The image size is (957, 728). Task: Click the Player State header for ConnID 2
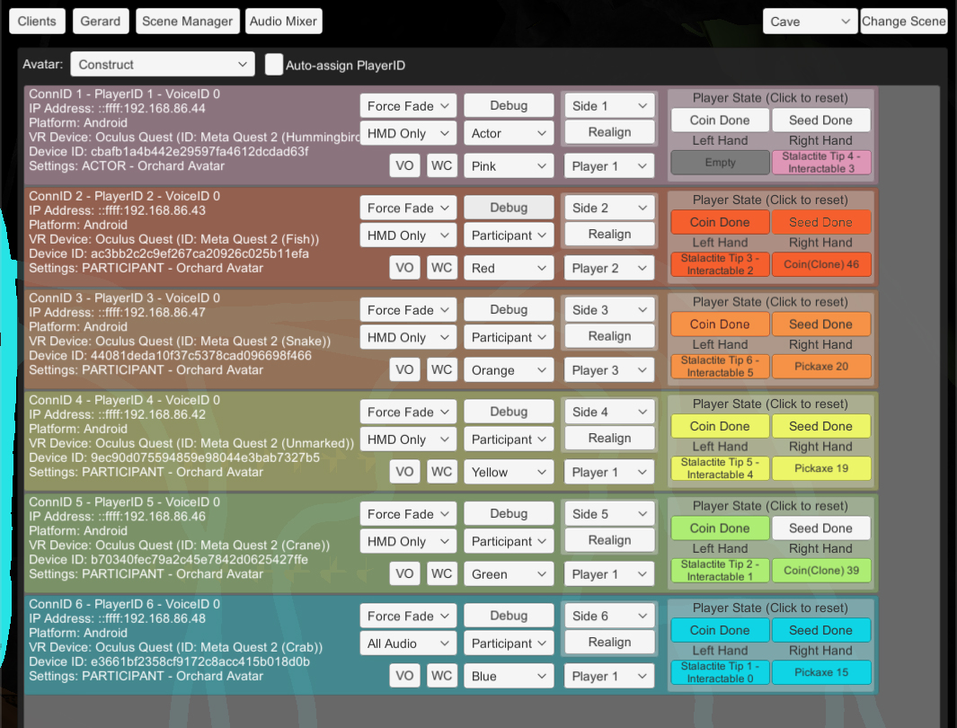[770, 200]
